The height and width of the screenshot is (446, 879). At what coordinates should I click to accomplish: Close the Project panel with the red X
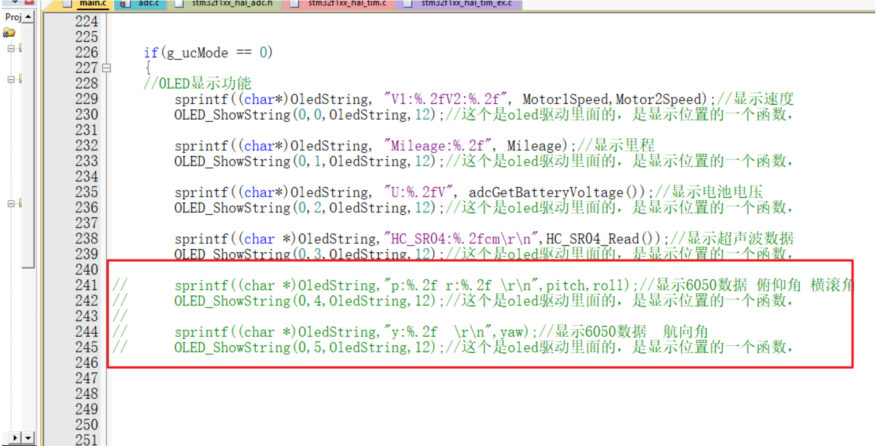pyautogui.click(x=29, y=2)
